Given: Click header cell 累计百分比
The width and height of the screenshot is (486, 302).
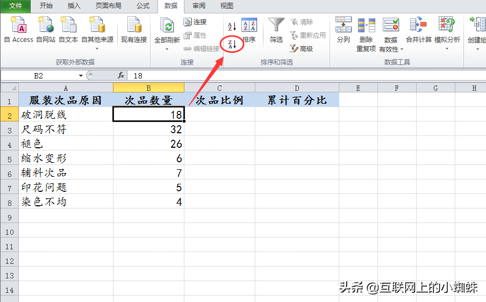Looking at the screenshot, I should point(297,100).
